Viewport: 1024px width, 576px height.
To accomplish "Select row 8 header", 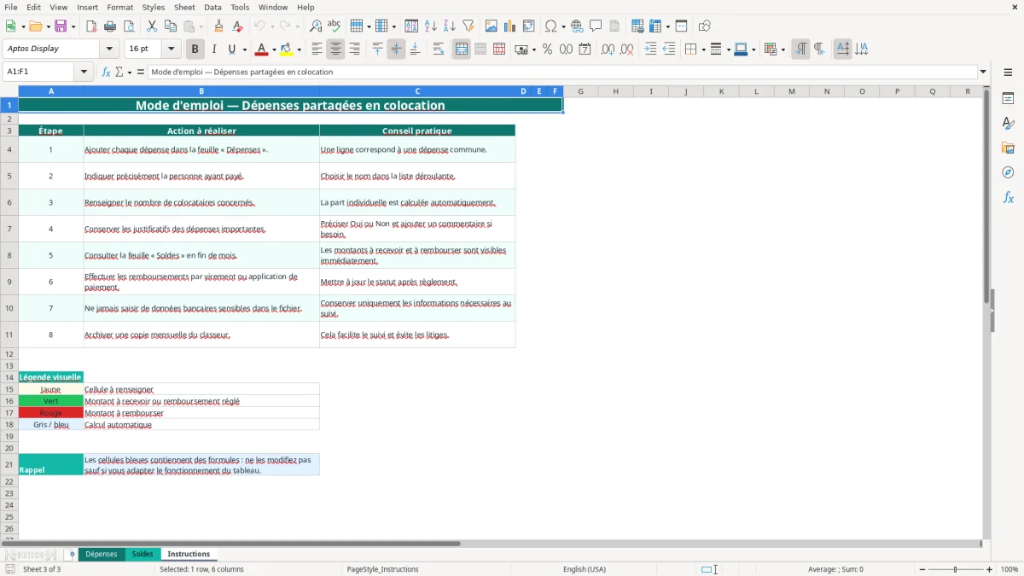I will (x=9, y=255).
